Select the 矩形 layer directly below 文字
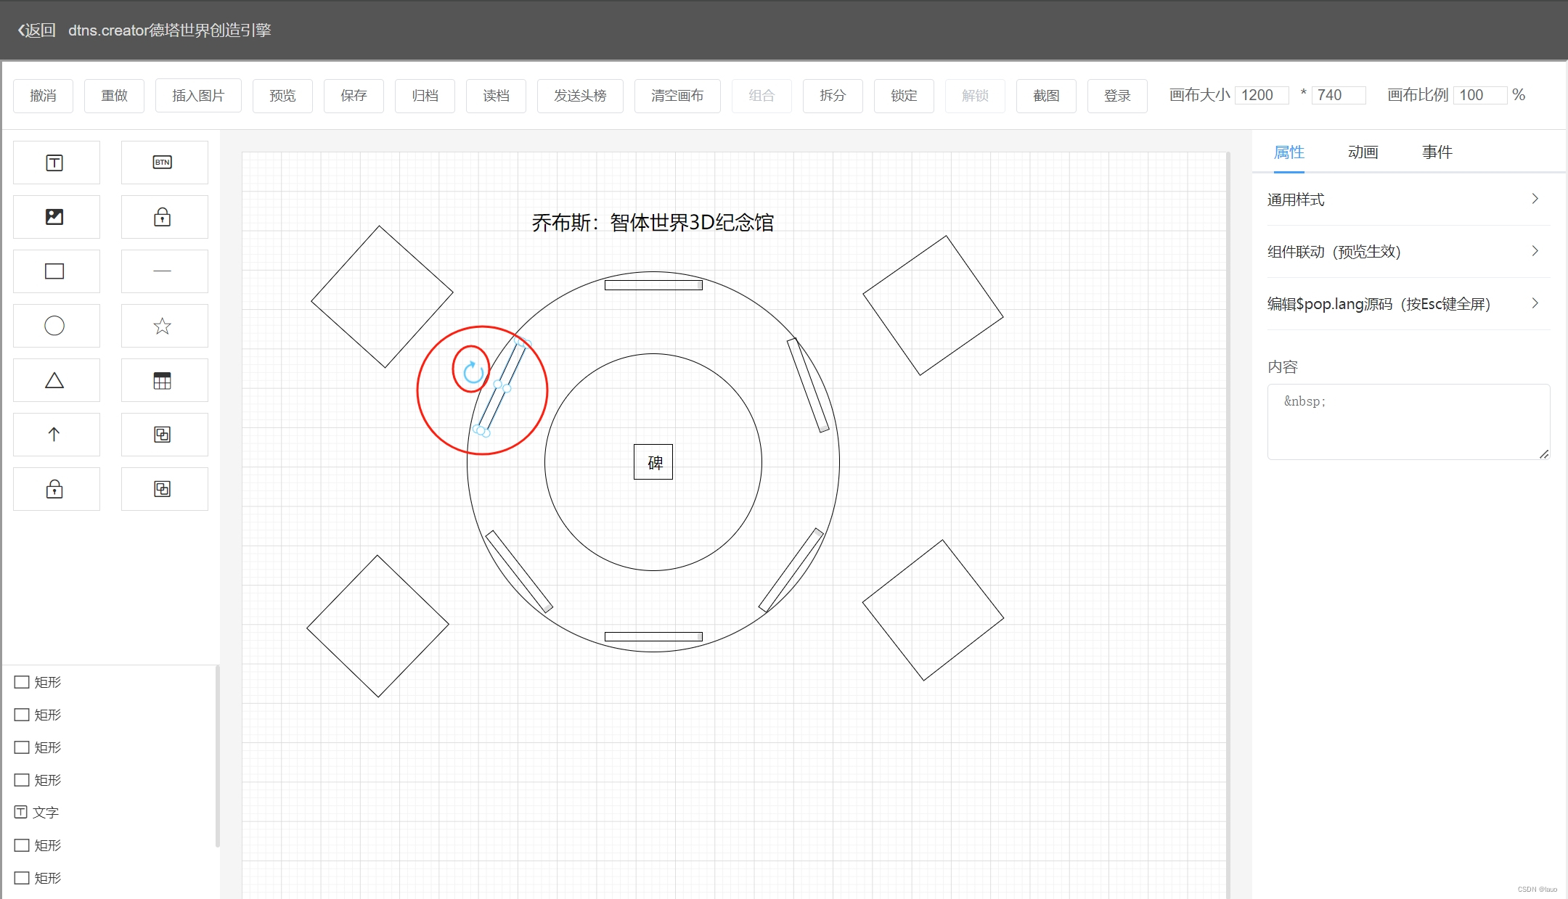The width and height of the screenshot is (1568, 899). (109, 845)
